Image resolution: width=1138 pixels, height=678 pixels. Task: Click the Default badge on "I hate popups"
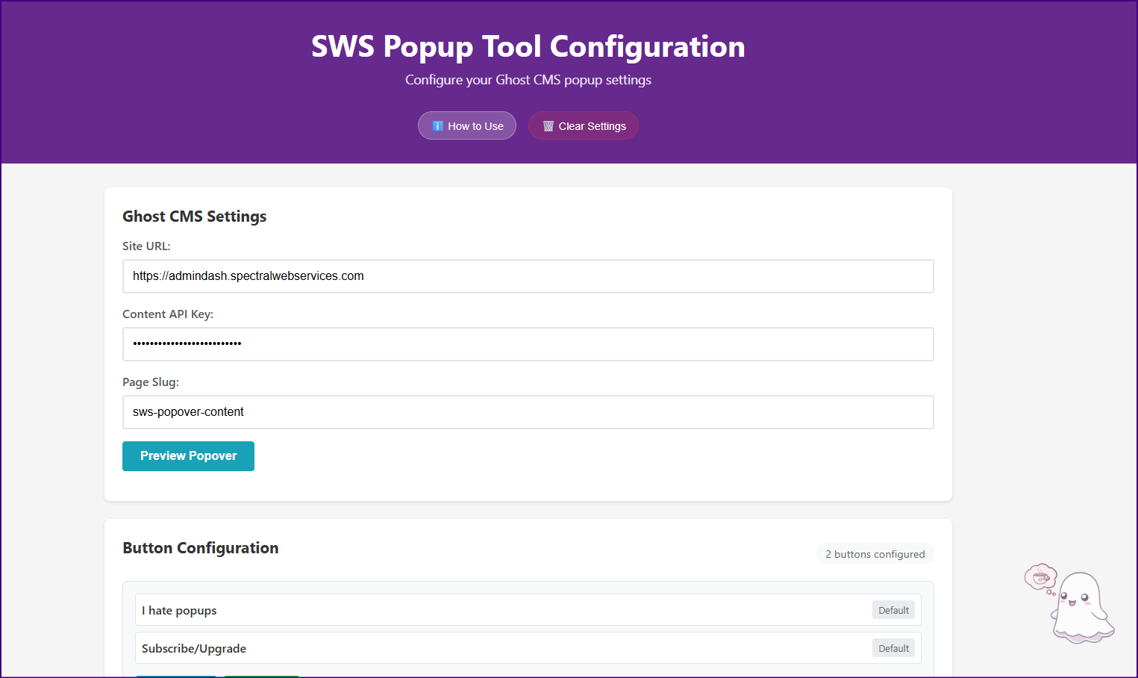point(893,610)
